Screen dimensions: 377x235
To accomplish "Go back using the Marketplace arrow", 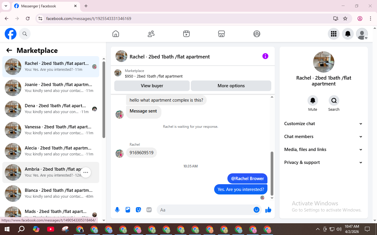I will (x=9, y=50).
